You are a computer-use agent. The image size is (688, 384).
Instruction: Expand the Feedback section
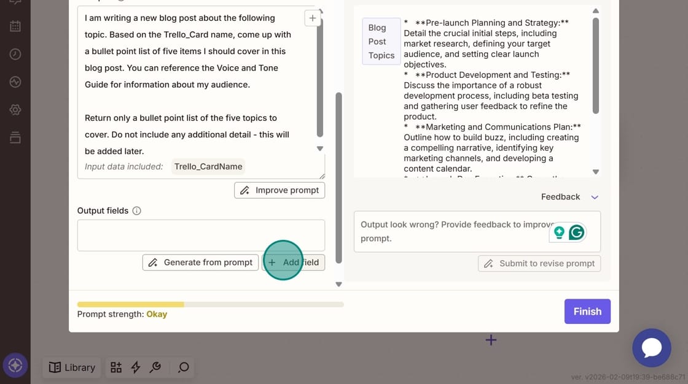(594, 197)
